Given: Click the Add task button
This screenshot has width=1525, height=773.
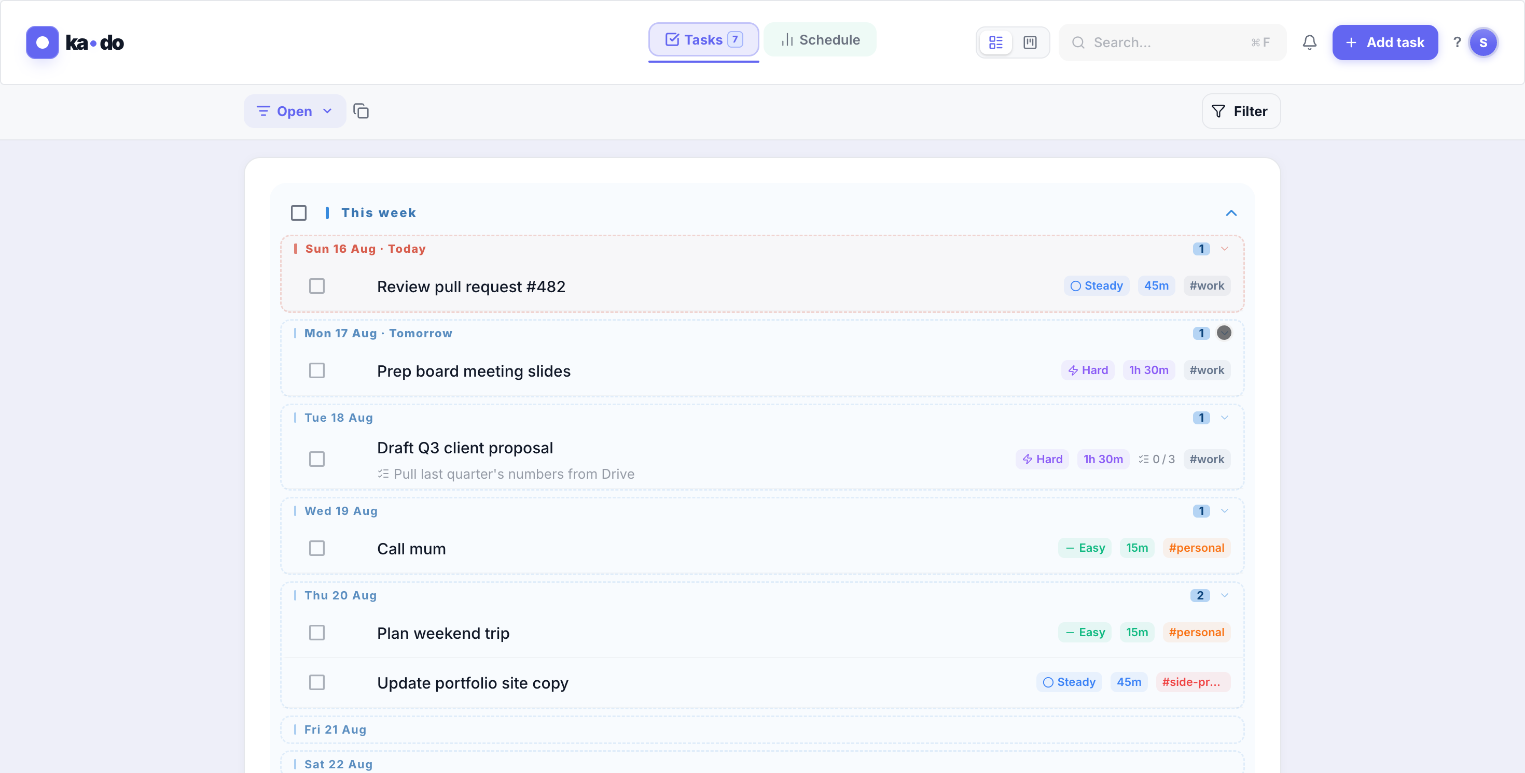Looking at the screenshot, I should click(x=1385, y=42).
